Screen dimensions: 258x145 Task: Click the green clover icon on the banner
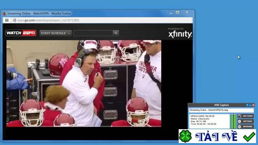pos(185,136)
